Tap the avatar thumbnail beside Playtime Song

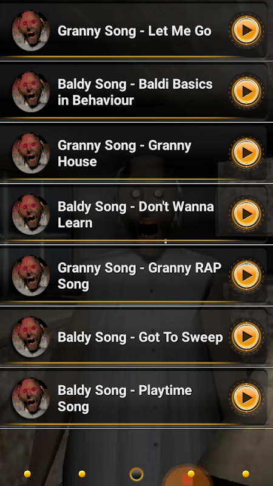click(31, 398)
